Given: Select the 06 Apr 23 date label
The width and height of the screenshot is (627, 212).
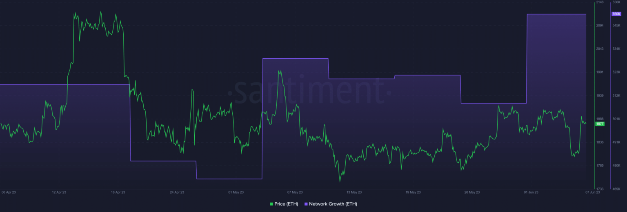Looking at the screenshot, I should tap(9, 192).
